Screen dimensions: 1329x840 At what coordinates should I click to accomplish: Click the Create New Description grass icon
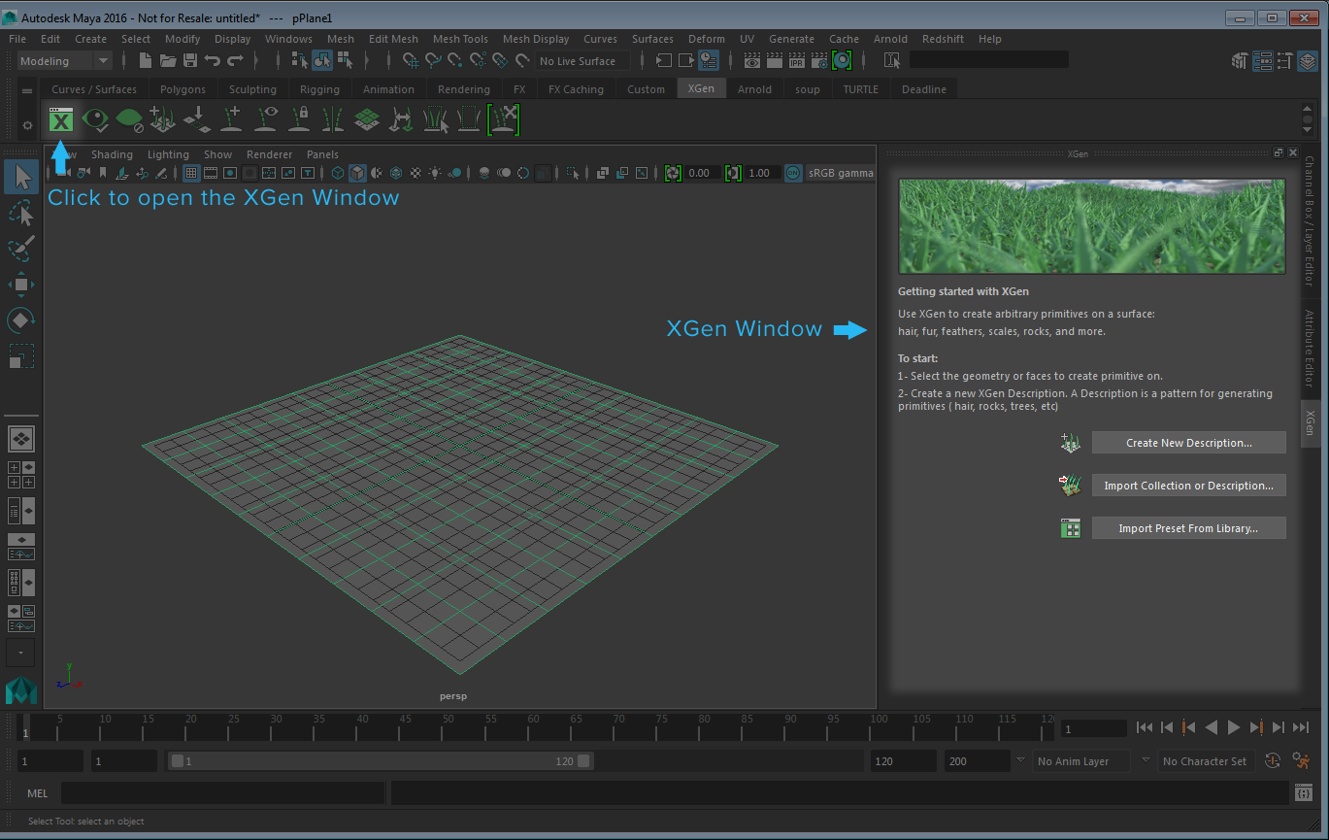tap(1071, 443)
